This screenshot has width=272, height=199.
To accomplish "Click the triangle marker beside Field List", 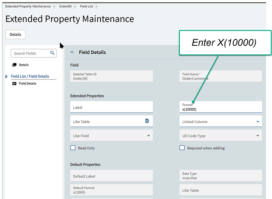I will click(6, 76).
